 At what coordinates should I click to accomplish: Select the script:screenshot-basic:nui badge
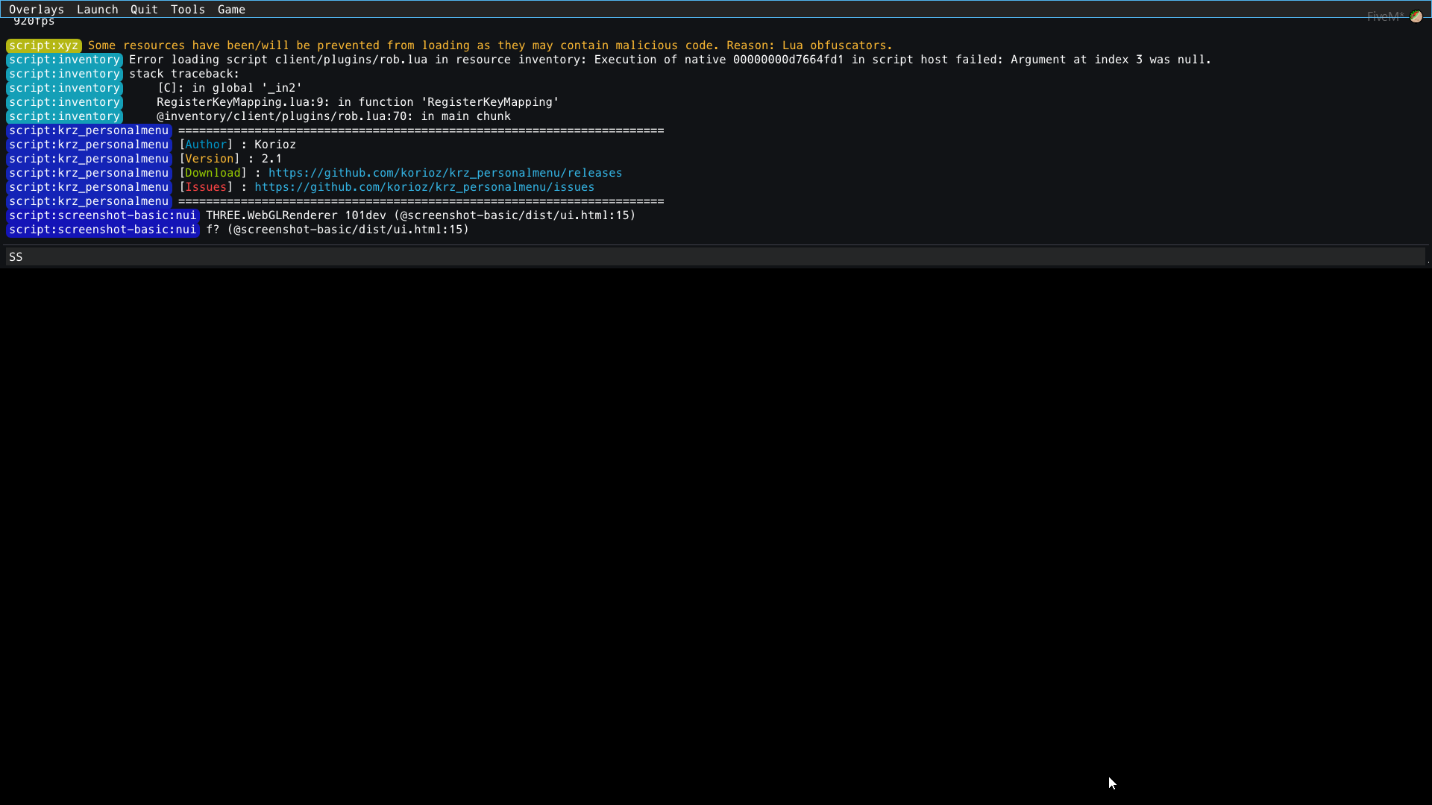point(101,215)
